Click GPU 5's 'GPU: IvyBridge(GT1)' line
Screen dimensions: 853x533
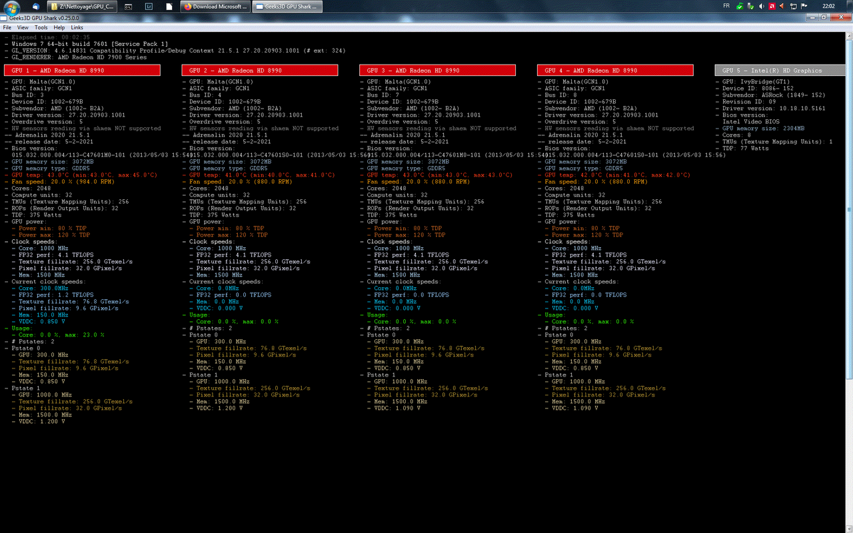pos(757,82)
